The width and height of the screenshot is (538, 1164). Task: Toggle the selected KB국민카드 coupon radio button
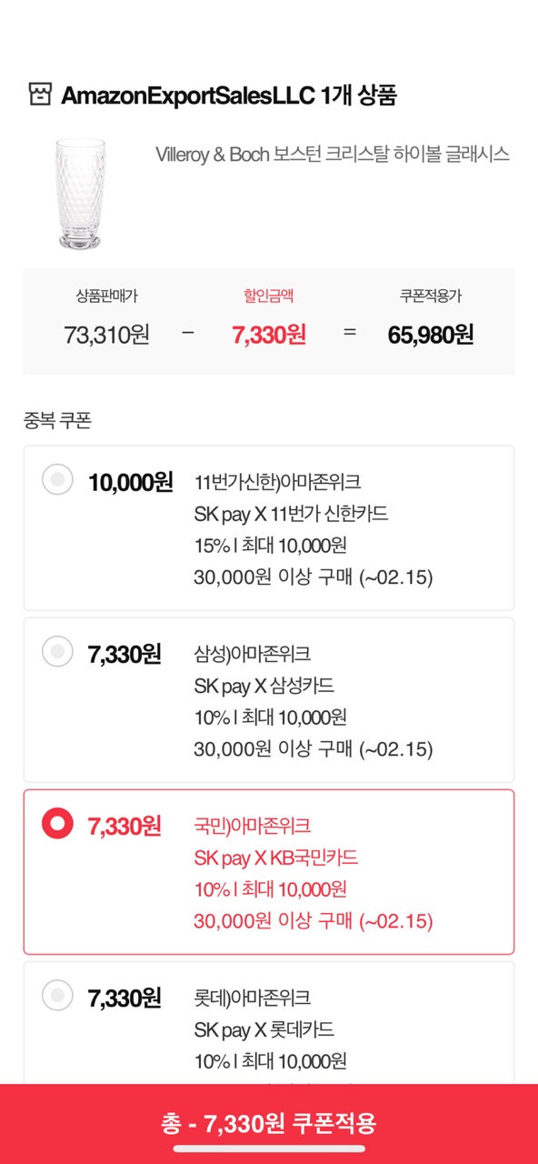coord(57,824)
